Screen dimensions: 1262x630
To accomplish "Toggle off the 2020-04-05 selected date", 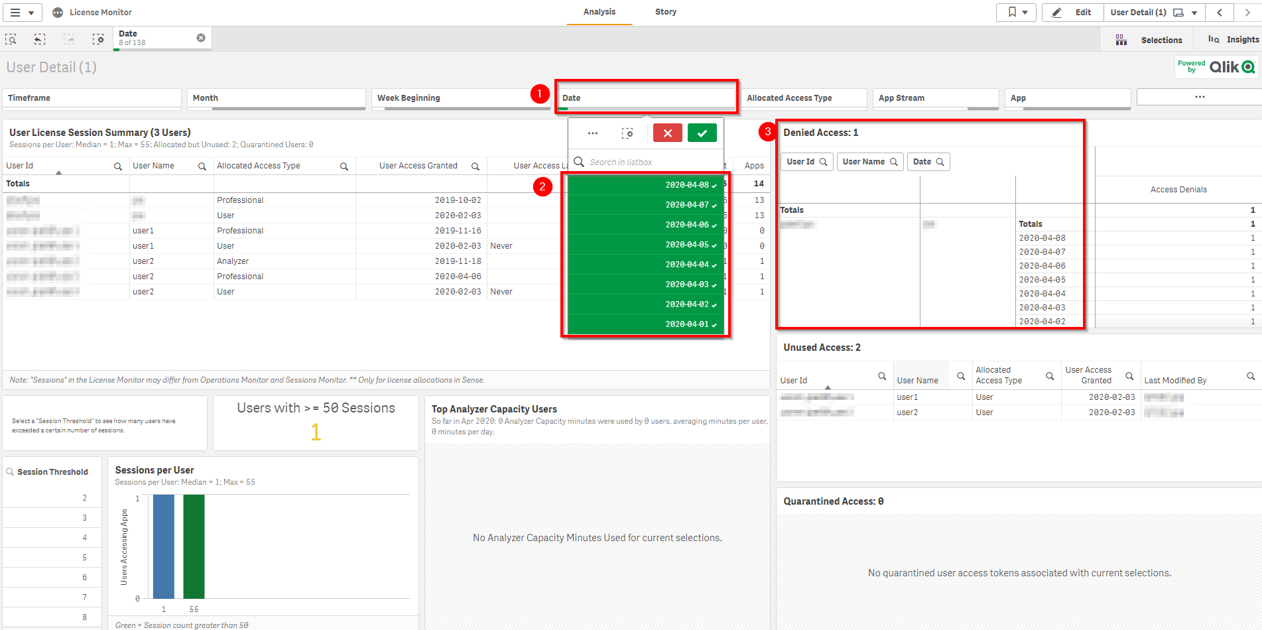I will coord(645,244).
